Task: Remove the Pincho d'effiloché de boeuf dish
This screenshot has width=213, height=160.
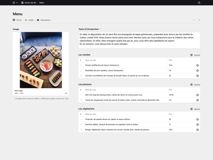Action: 197,65
